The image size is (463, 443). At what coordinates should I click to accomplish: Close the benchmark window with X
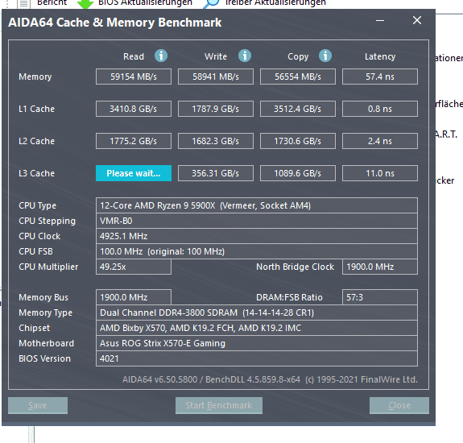click(x=417, y=20)
